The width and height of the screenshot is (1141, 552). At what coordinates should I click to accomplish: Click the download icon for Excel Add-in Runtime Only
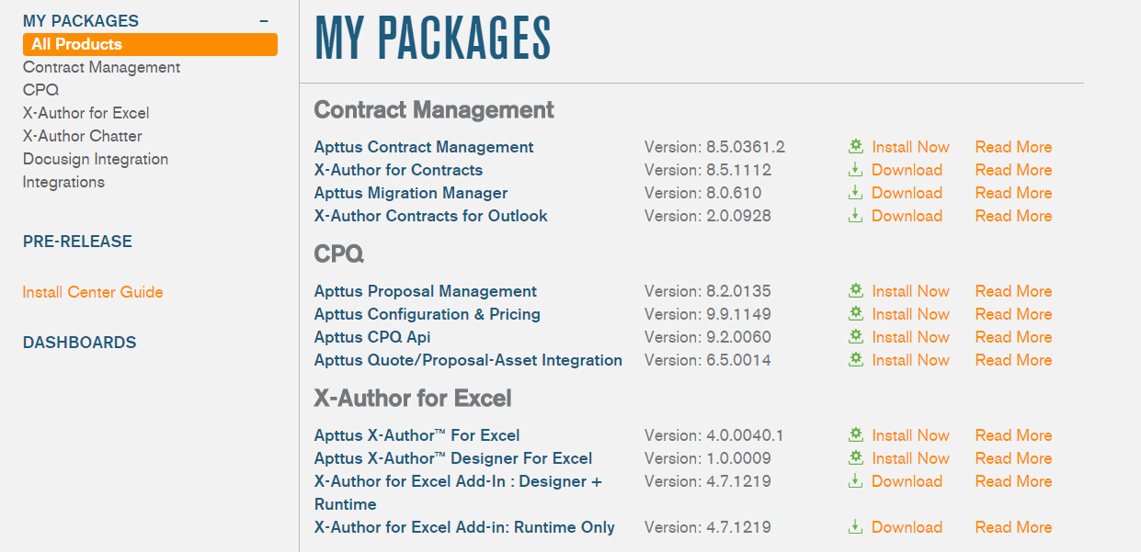[854, 526]
